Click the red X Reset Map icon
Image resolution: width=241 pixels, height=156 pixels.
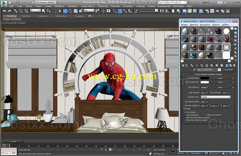(197, 66)
